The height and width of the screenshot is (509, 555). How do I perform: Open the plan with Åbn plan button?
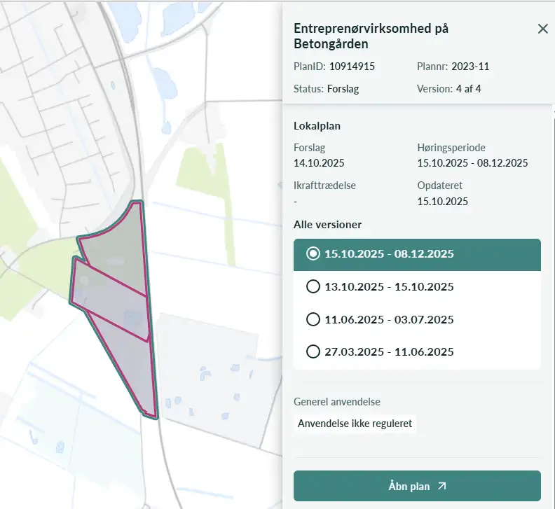click(x=416, y=486)
